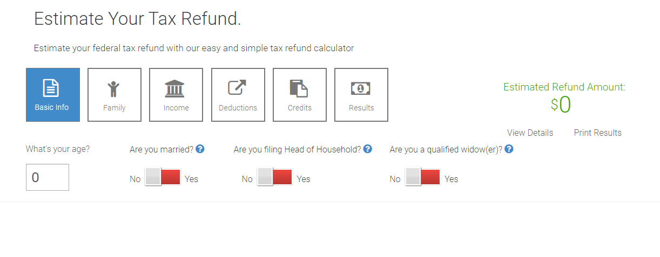This screenshot has height=257, width=660.
Task: Switch to the Deductions tab label
Action: tap(238, 108)
